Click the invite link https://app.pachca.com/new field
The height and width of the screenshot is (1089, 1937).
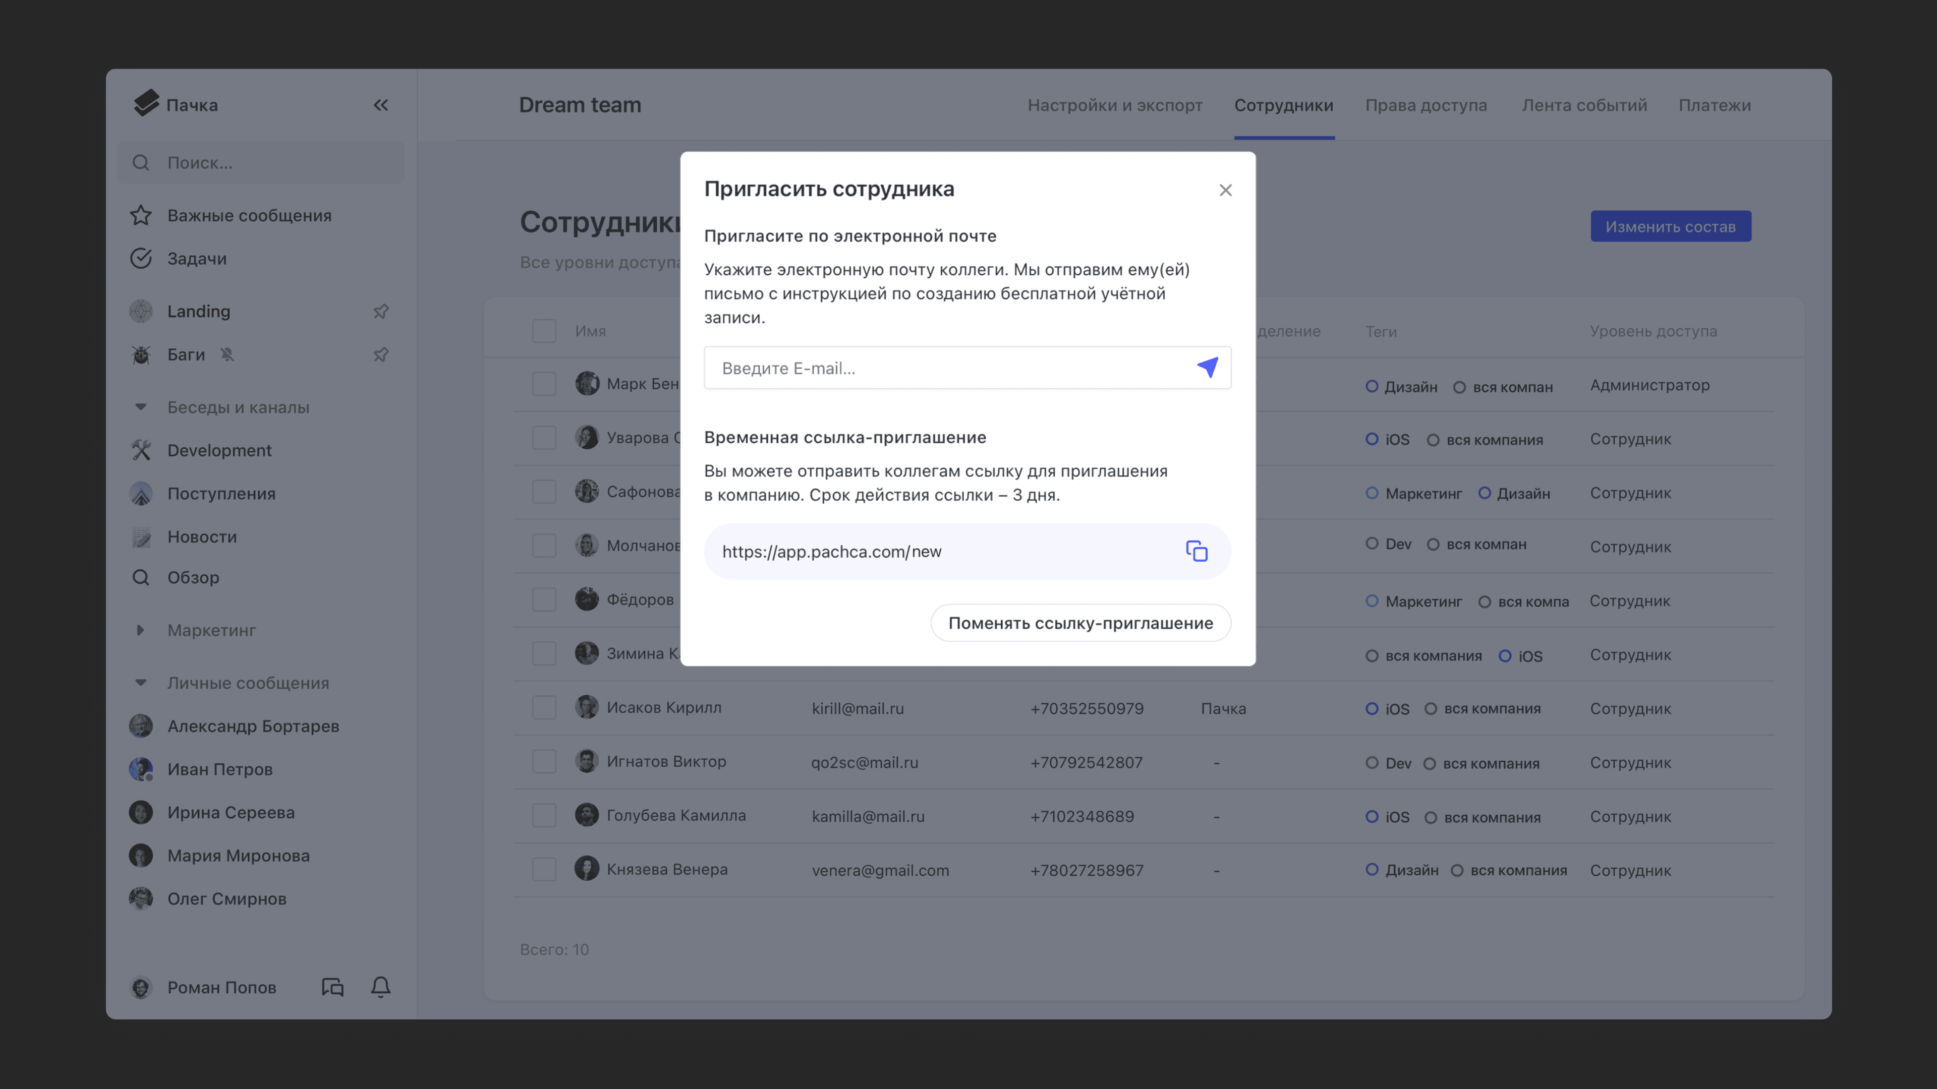point(967,551)
